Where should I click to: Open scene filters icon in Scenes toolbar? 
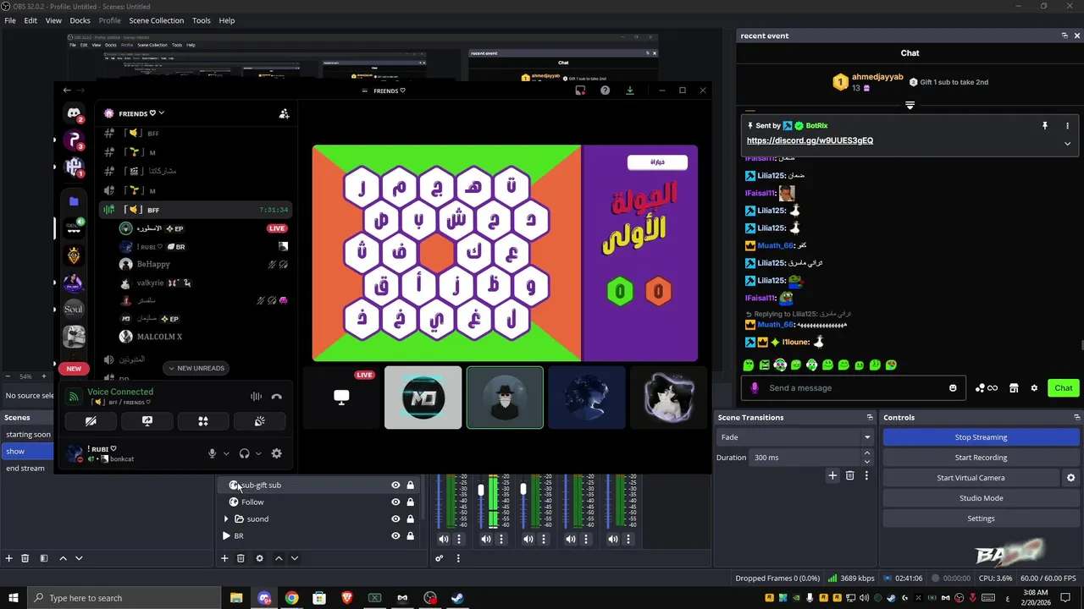point(44,558)
